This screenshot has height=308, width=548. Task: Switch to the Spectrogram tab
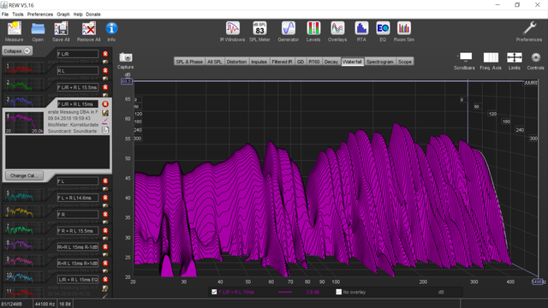click(380, 62)
